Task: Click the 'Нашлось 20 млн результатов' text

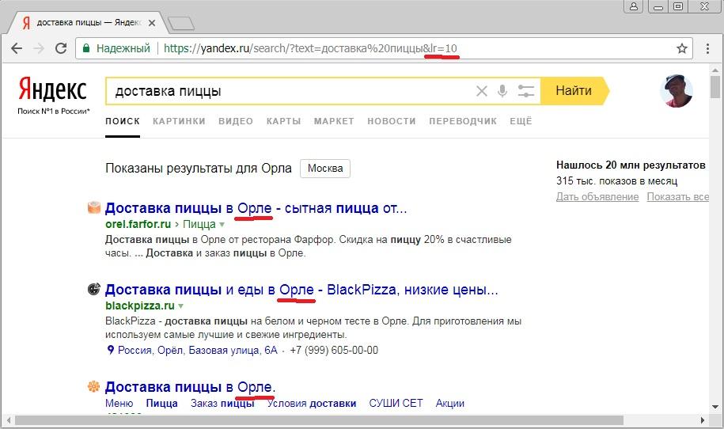Action: tap(631, 165)
